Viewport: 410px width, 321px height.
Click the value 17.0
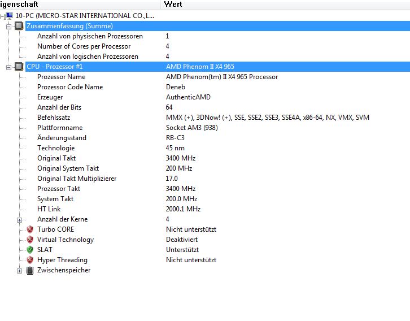tap(172, 179)
